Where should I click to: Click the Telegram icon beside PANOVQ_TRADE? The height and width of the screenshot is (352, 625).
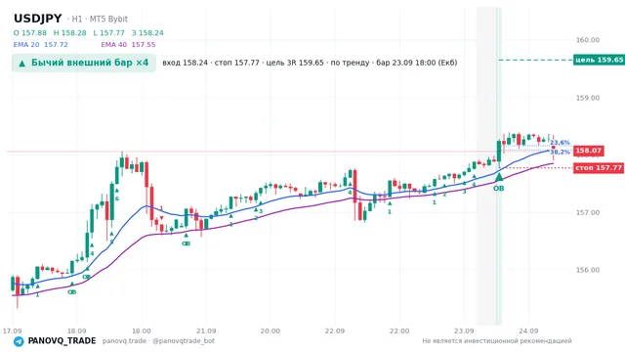(19, 341)
